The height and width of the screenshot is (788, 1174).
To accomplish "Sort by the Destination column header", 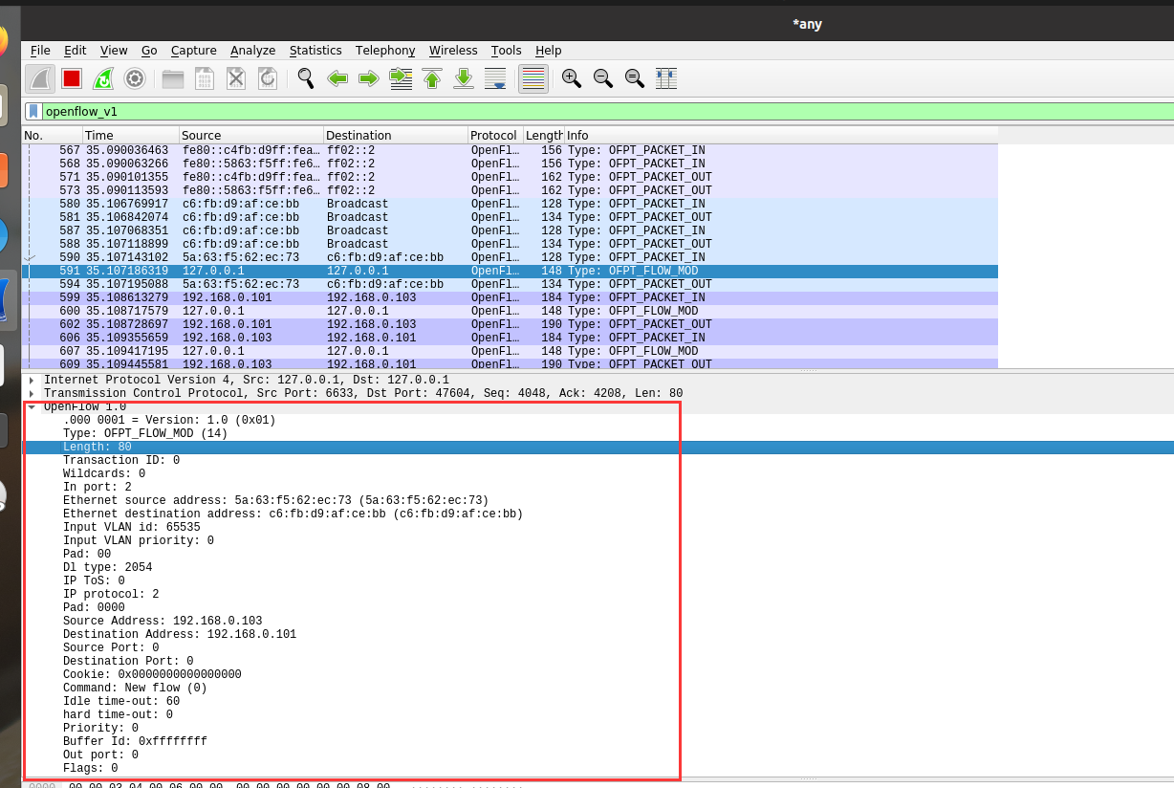I will (x=396, y=135).
